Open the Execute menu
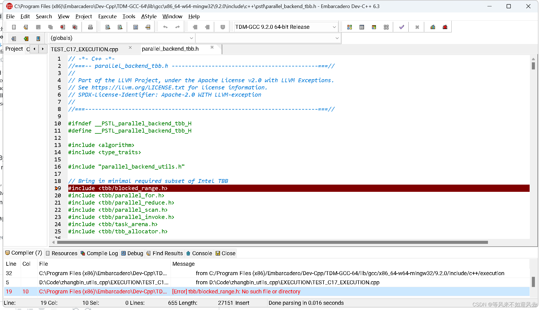541x310 pixels. tap(107, 16)
